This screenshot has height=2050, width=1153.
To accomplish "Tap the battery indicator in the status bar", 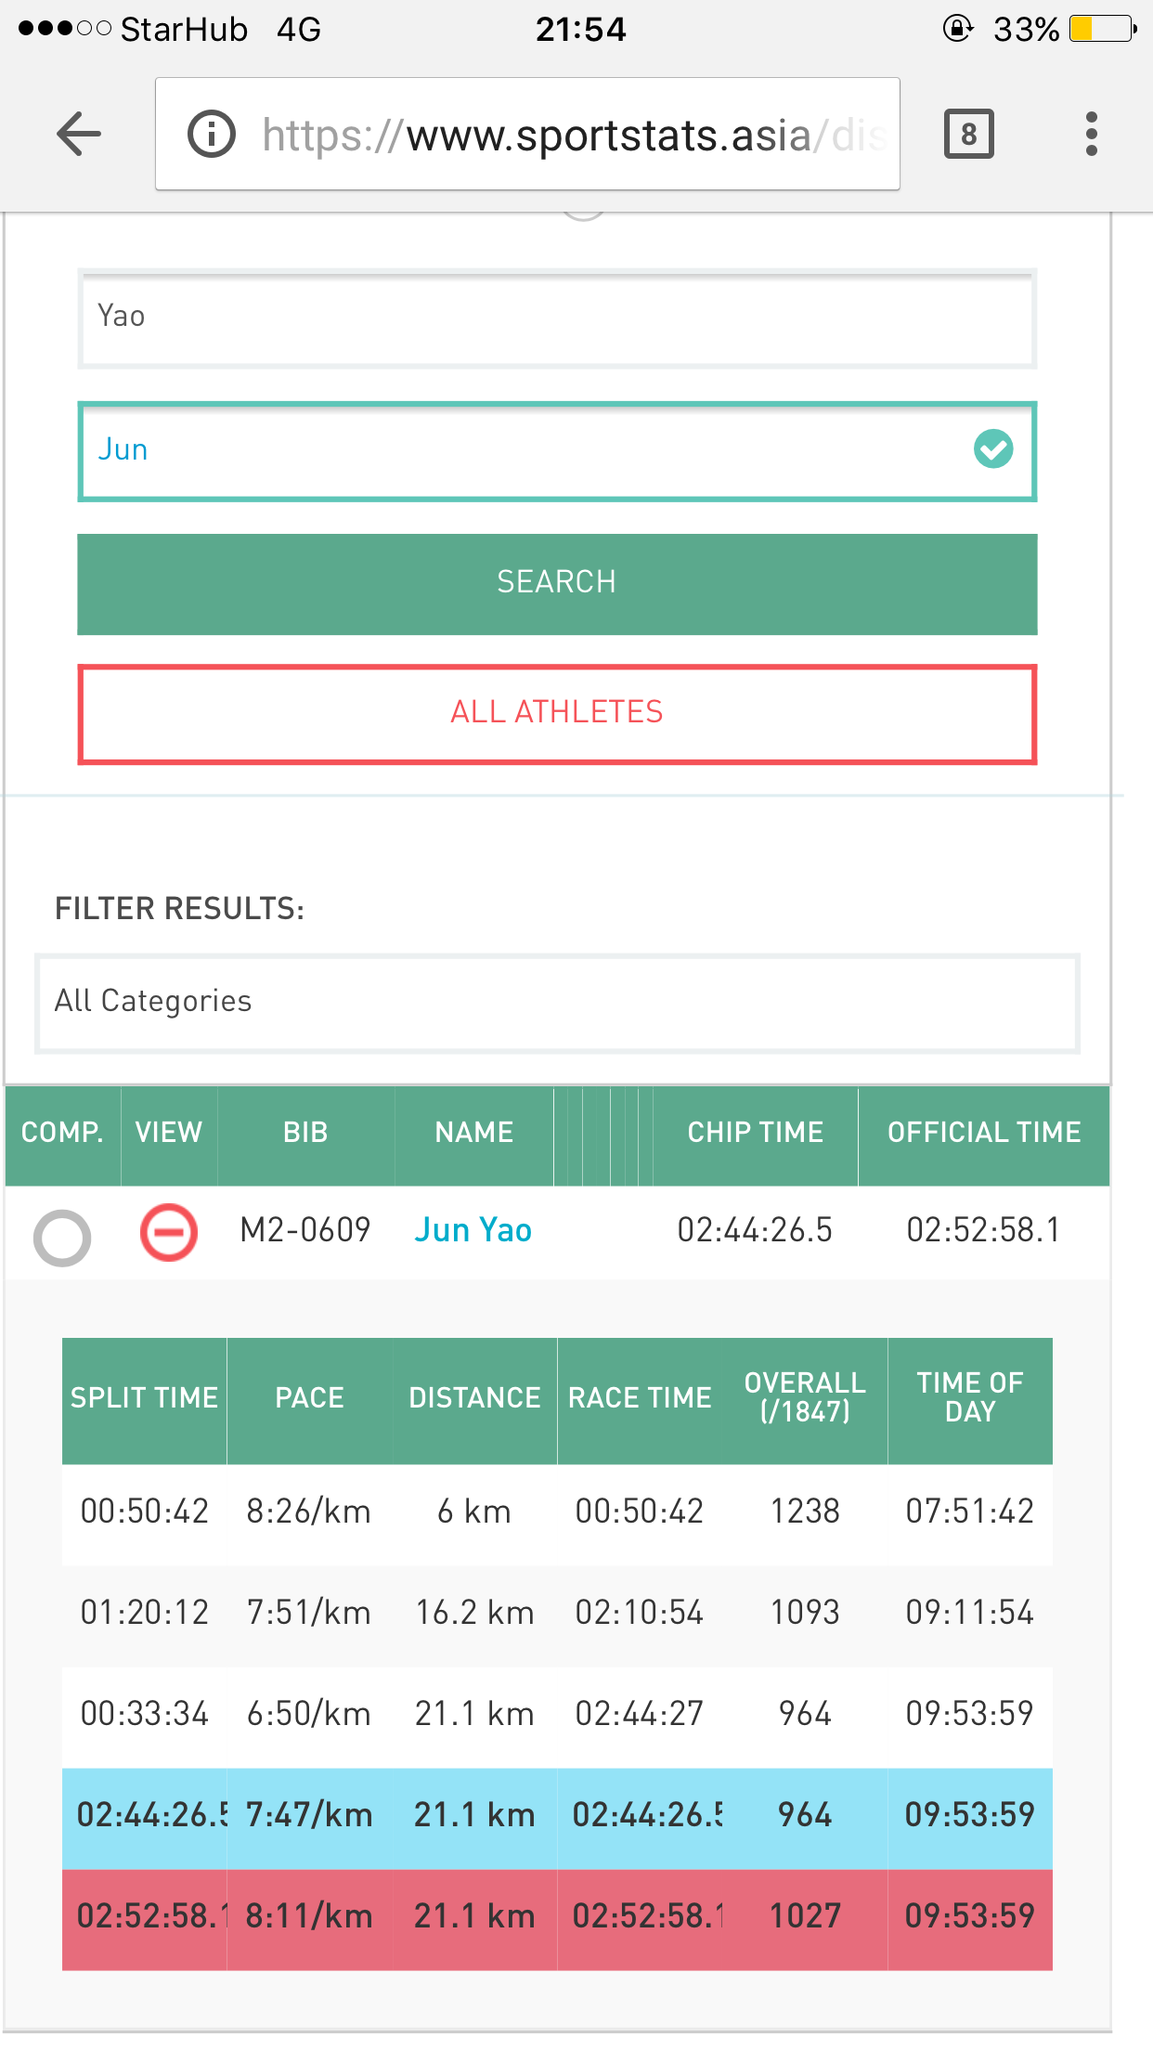I will coord(1102,29).
